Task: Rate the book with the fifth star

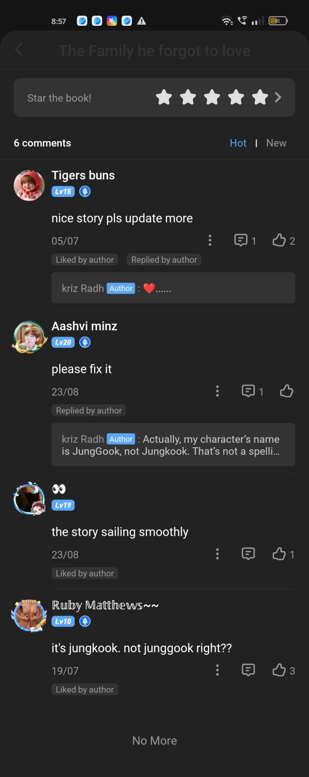Action: [260, 97]
